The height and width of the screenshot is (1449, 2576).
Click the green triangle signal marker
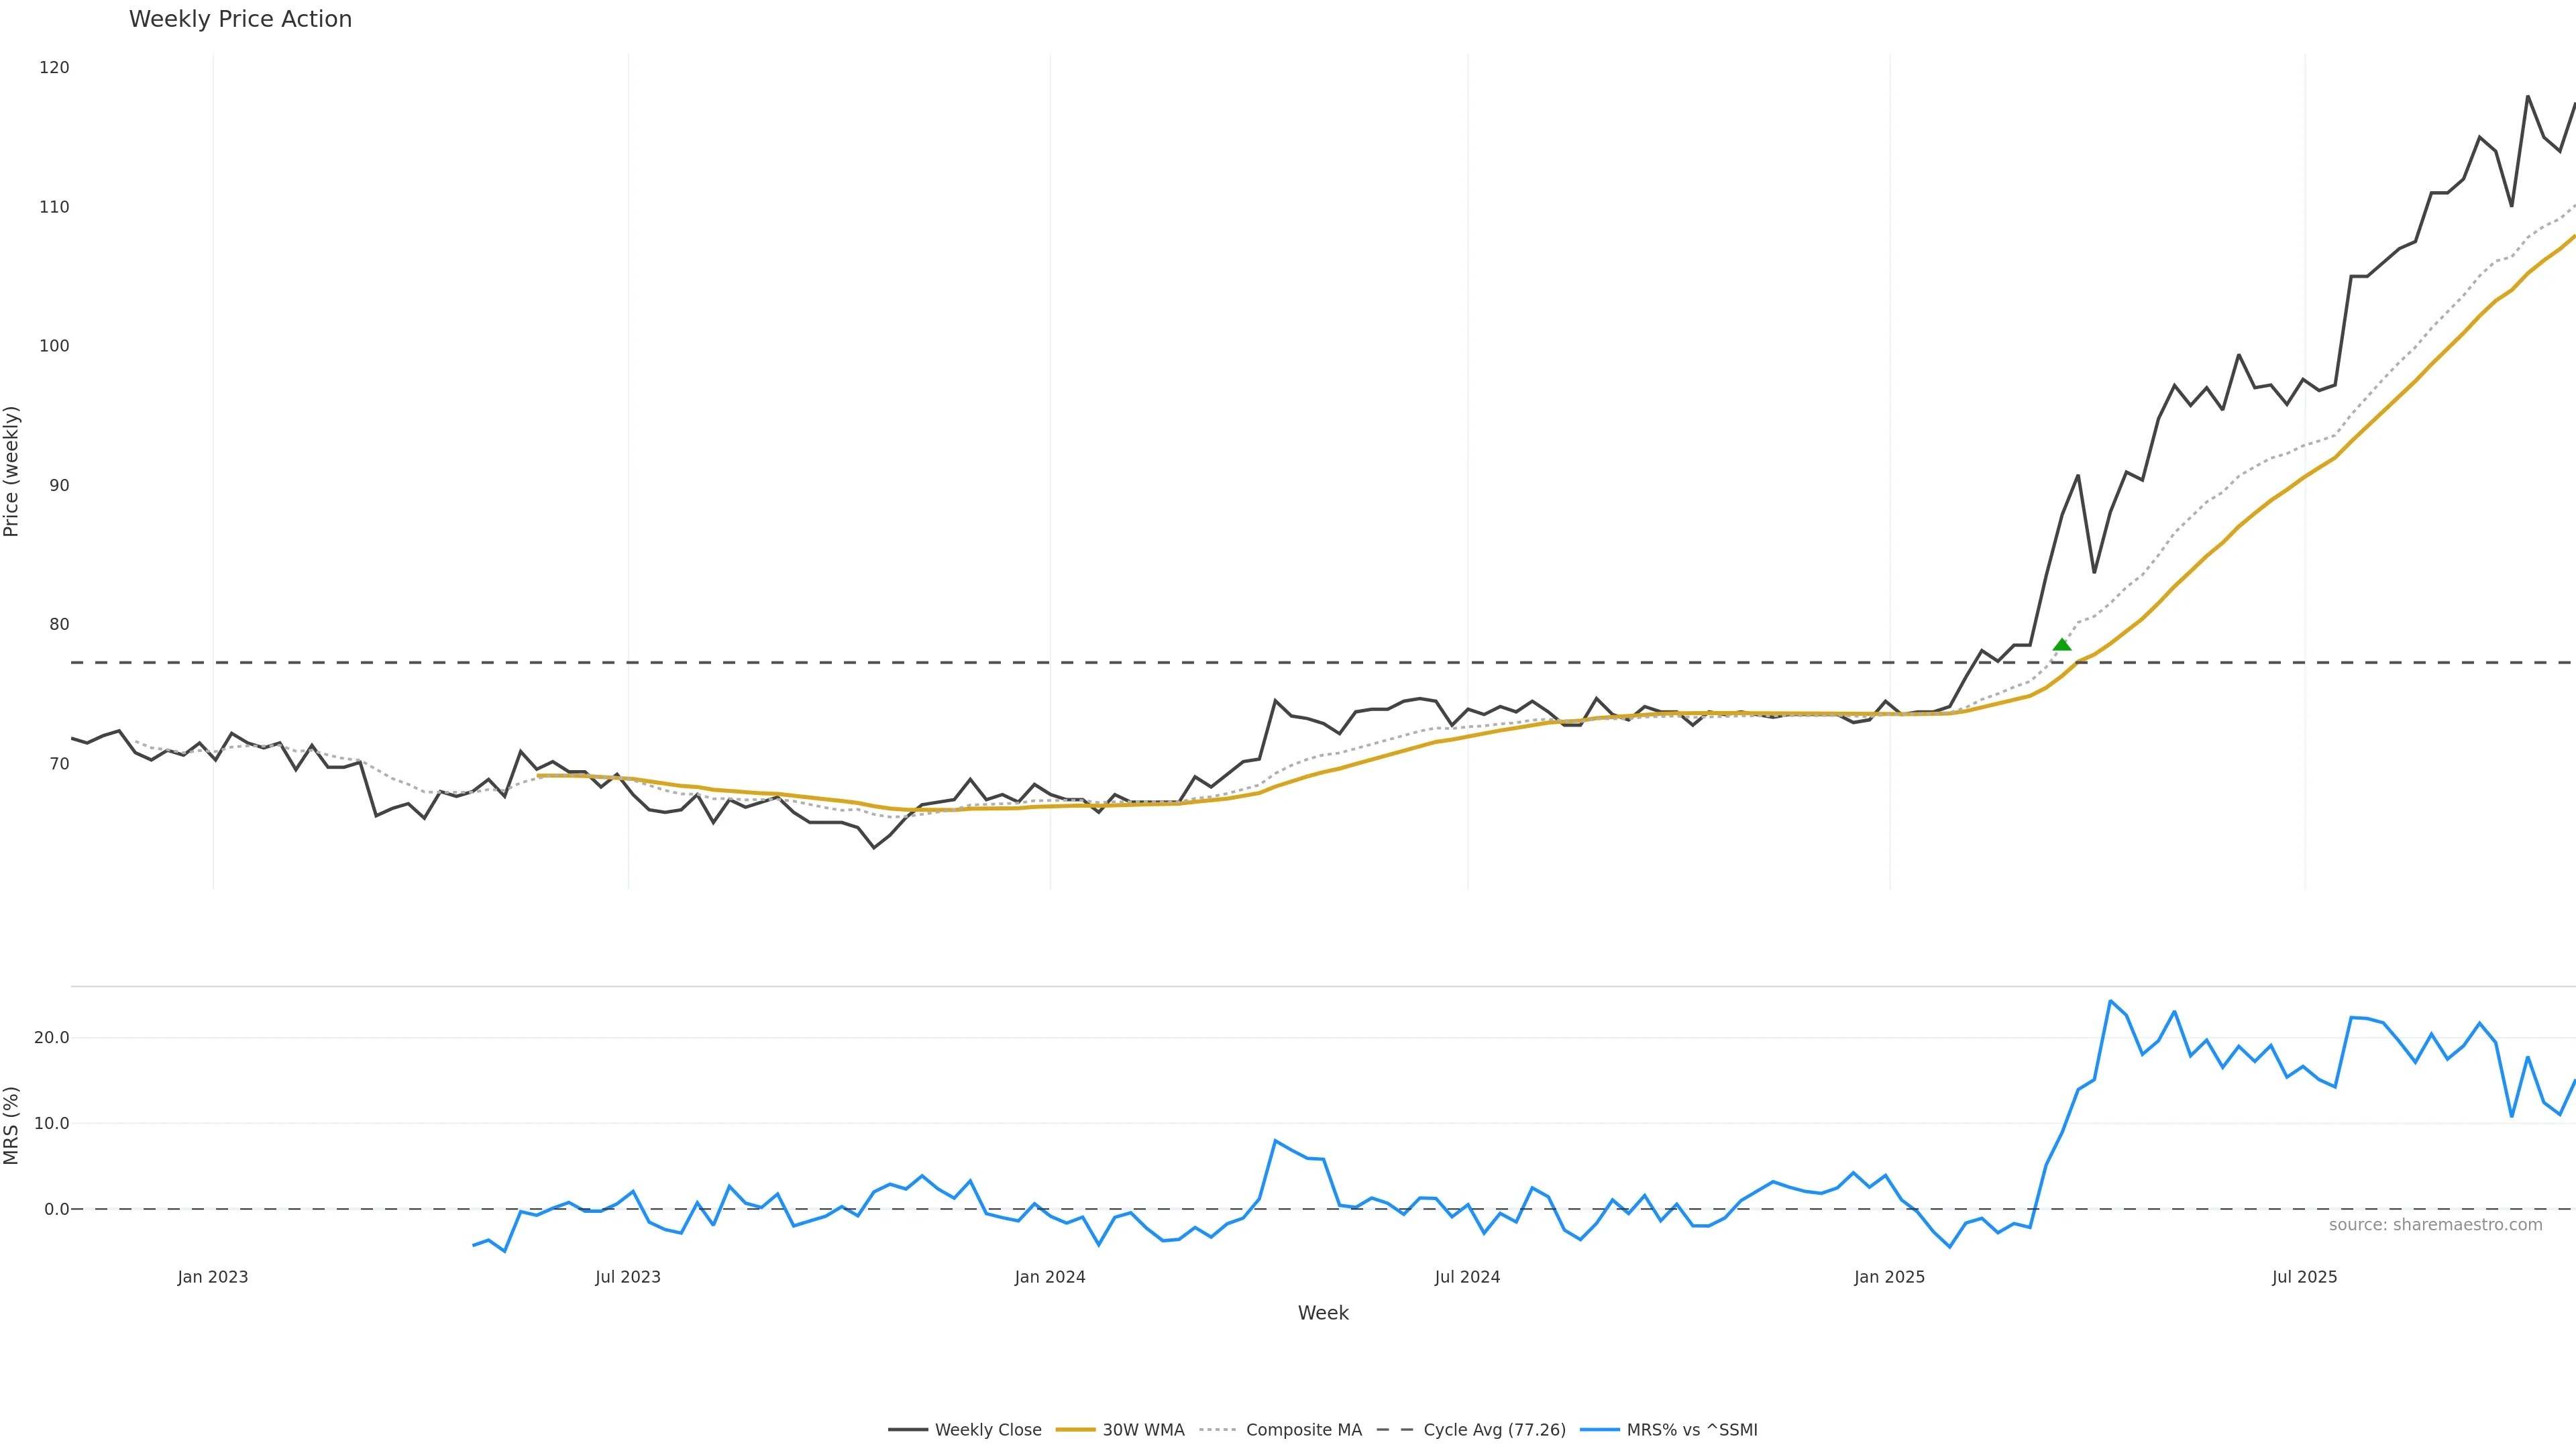(2062, 645)
